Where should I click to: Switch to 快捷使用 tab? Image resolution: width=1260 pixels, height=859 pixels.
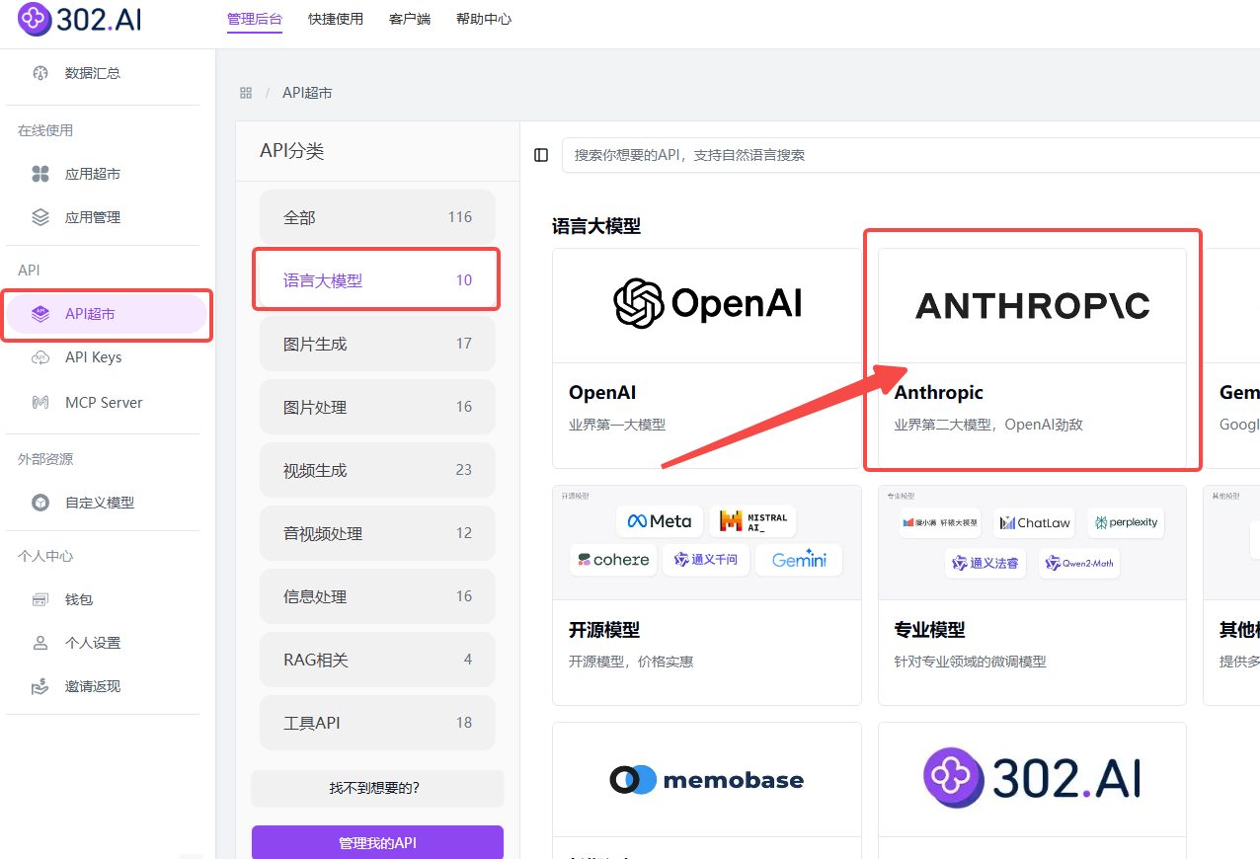click(x=336, y=19)
